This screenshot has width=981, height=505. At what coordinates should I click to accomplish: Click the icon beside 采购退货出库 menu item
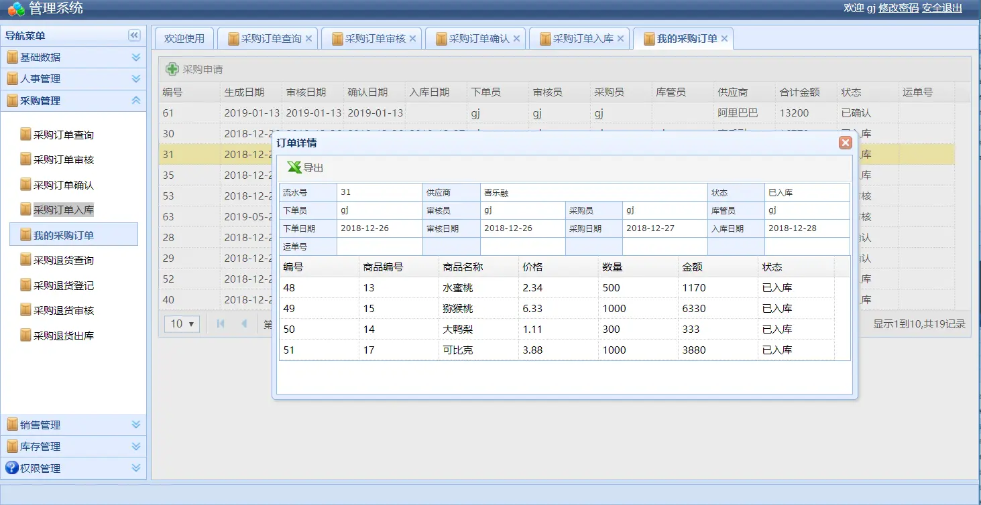[25, 336]
